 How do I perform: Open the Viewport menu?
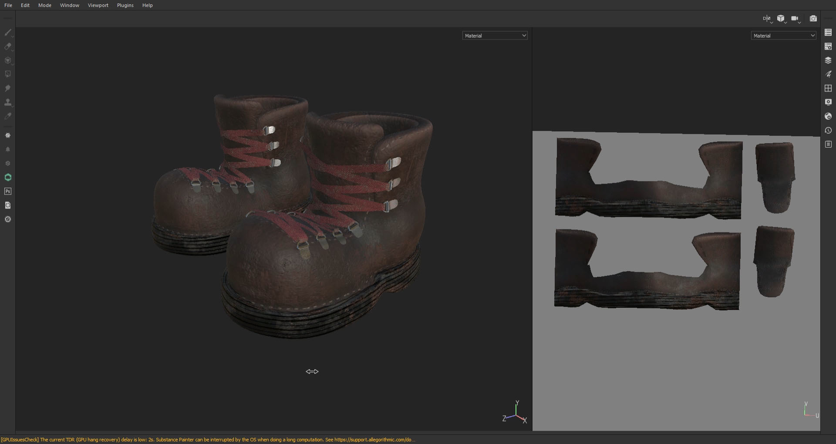(x=98, y=5)
